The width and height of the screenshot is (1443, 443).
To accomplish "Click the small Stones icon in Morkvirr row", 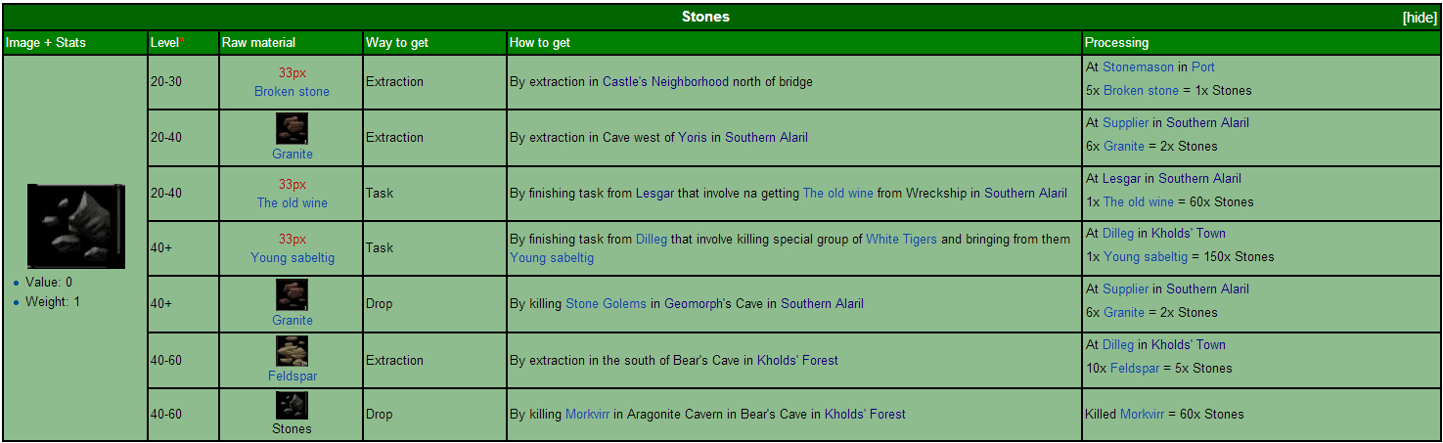I will [x=292, y=406].
